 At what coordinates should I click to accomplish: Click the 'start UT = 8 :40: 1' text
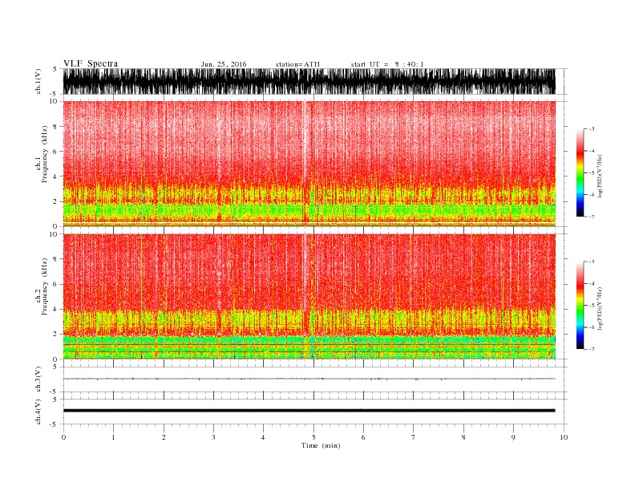pos(387,64)
